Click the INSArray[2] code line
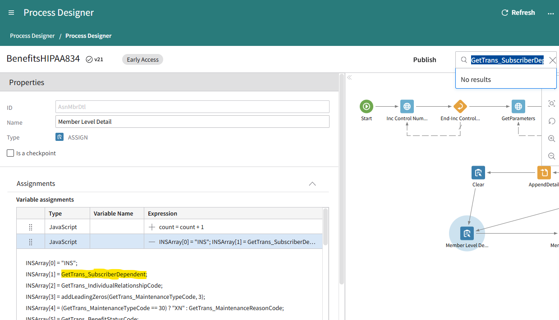The image size is (559, 320). coord(94,285)
